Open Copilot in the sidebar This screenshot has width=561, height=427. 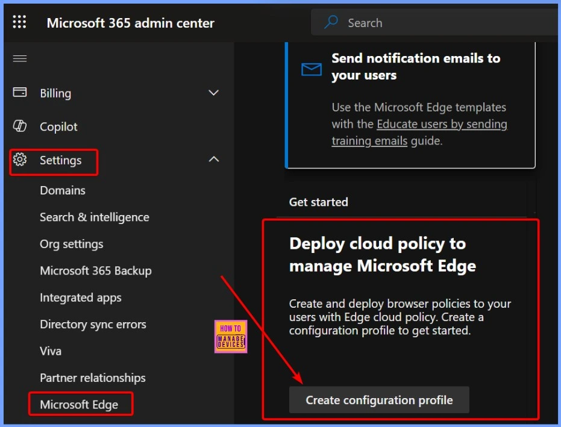58,126
